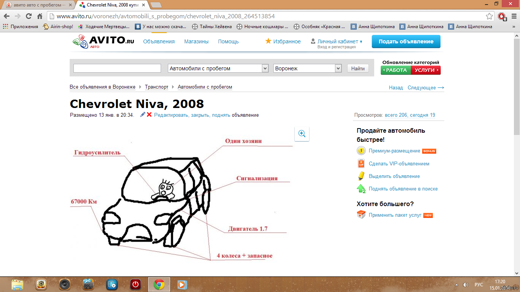The image size is (520, 292).
Task: Click the browser address bar URL
Action: (x=166, y=16)
